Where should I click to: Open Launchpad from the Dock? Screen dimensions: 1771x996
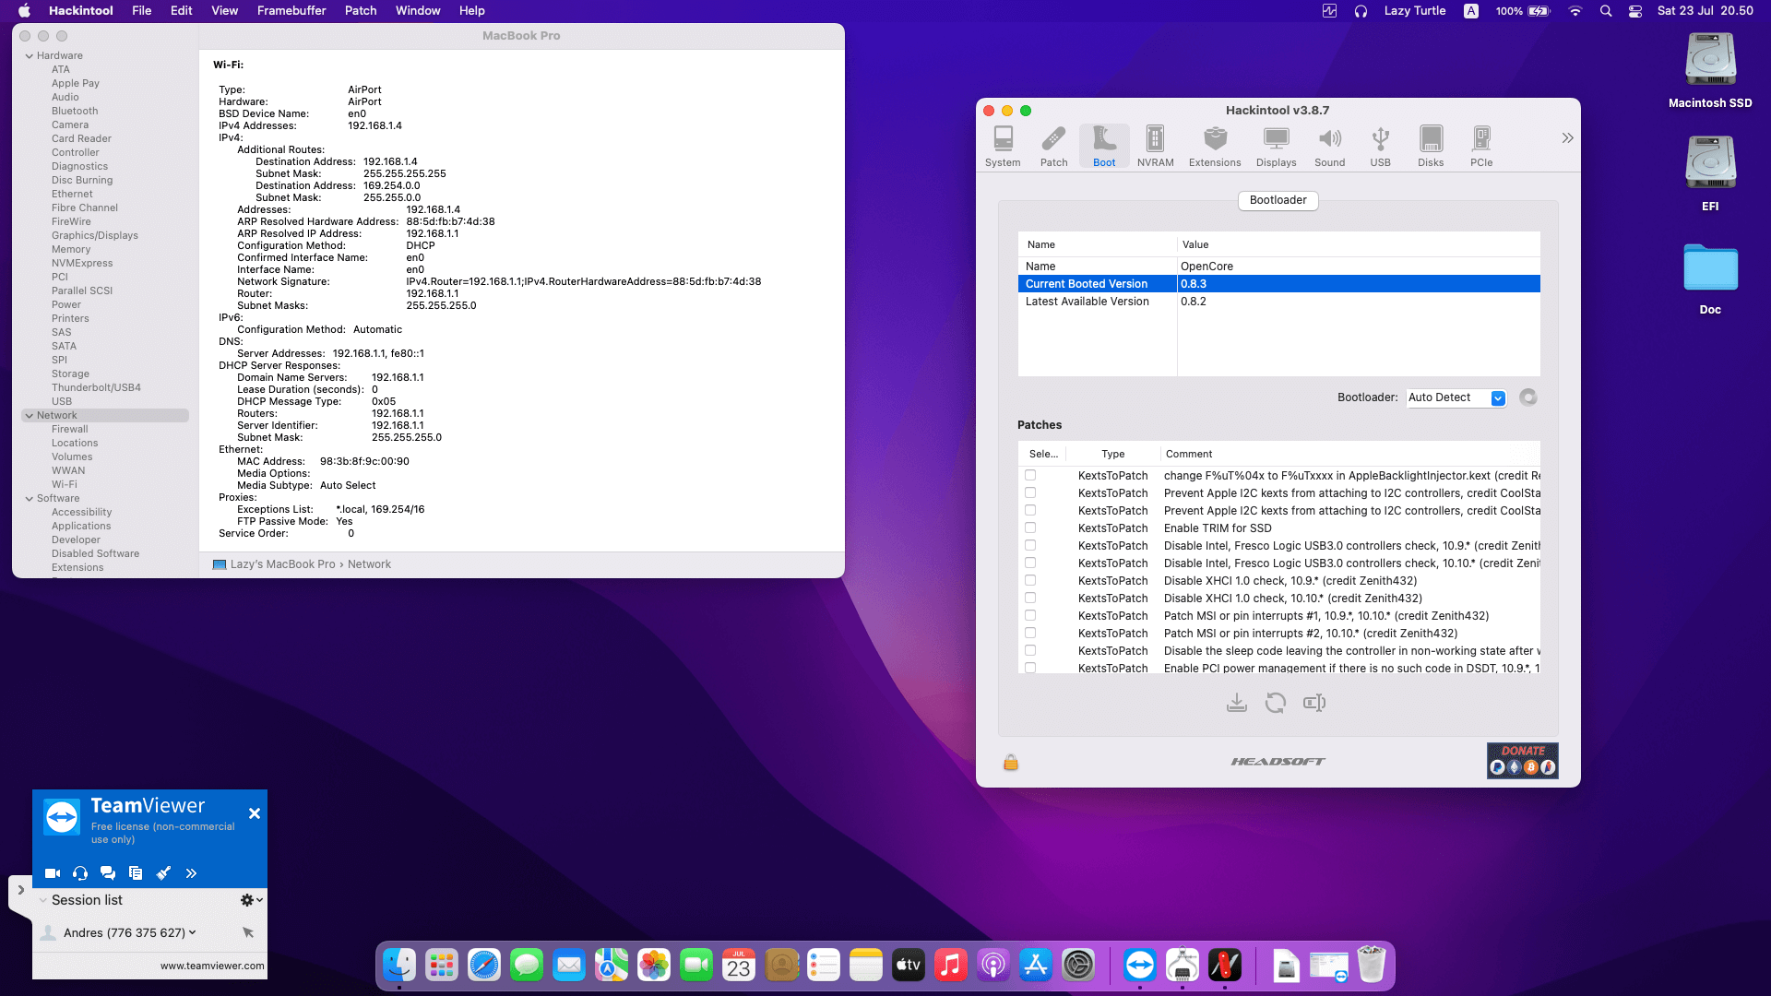pos(442,966)
